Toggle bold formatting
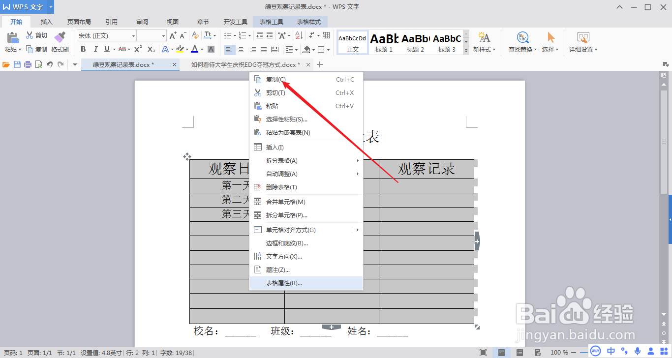 click(x=83, y=49)
